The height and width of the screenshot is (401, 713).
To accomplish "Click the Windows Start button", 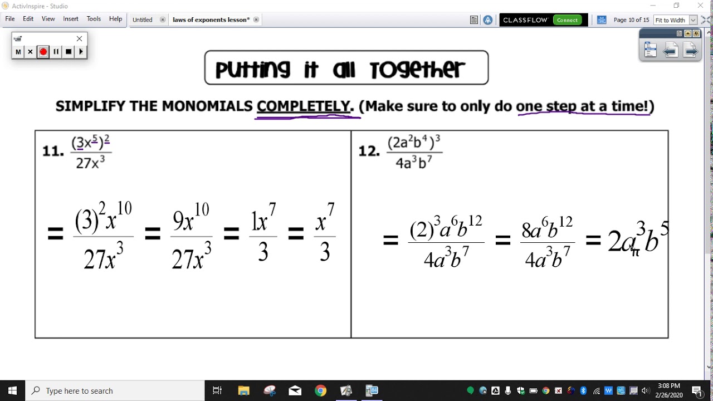I will [x=13, y=390].
